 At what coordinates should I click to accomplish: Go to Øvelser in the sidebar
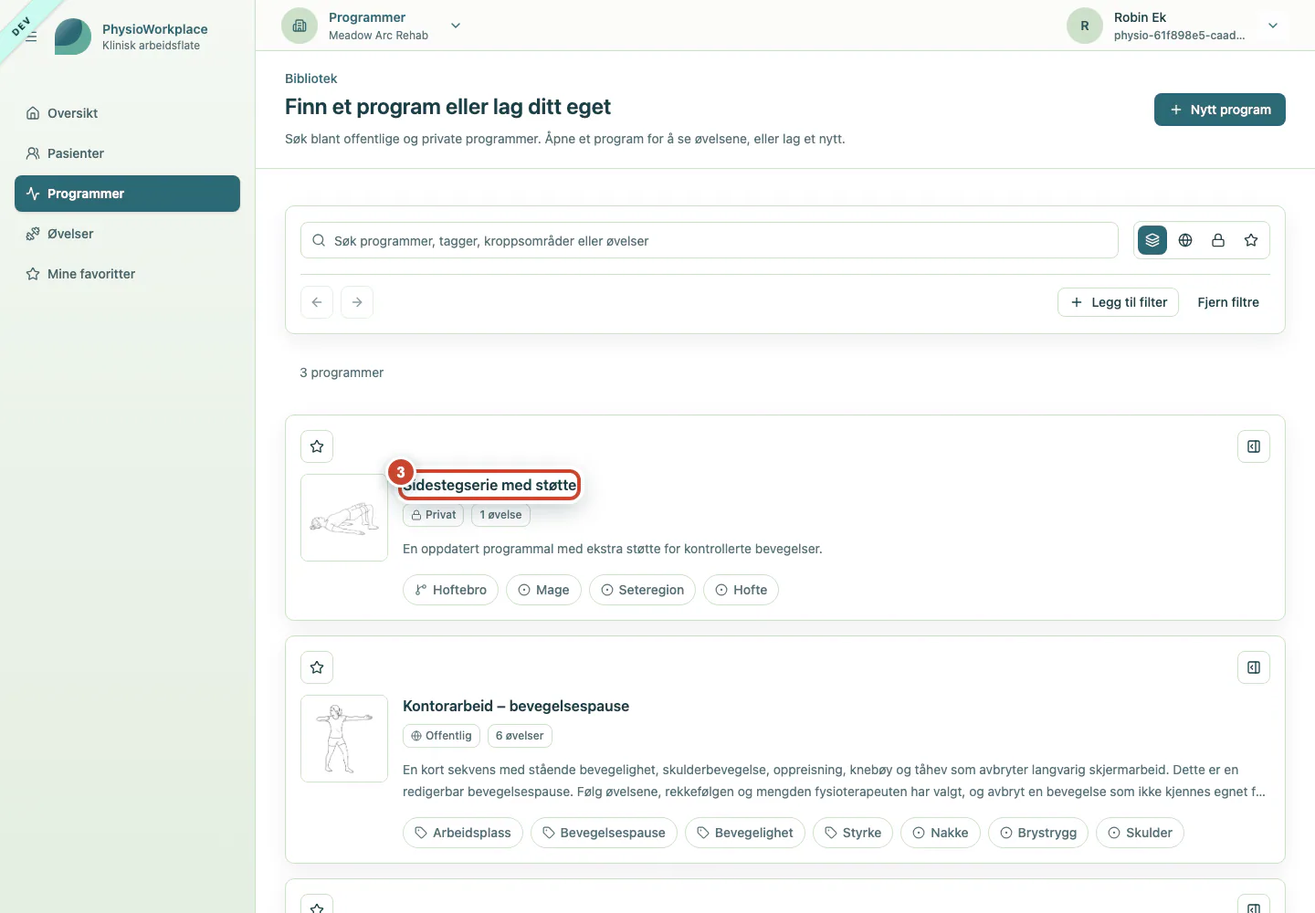tap(127, 234)
